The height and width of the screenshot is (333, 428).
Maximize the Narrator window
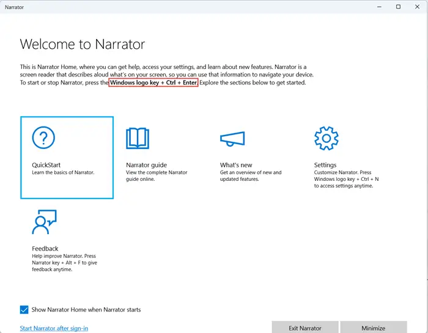pyautogui.click(x=398, y=7)
